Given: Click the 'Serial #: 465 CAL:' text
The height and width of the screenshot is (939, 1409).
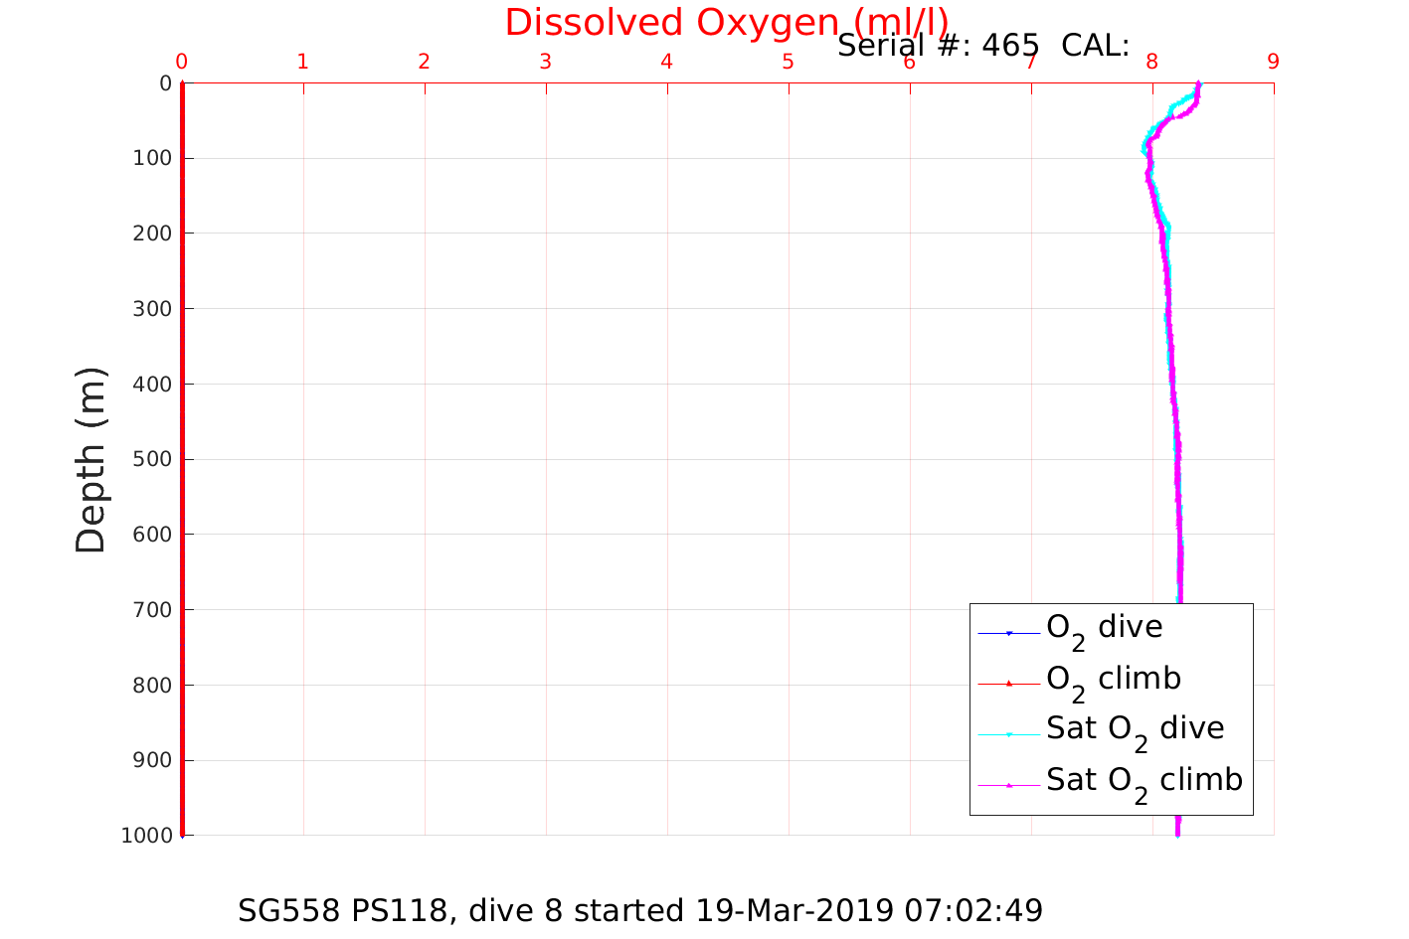Looking at the screenshot, I should (982, 46).
